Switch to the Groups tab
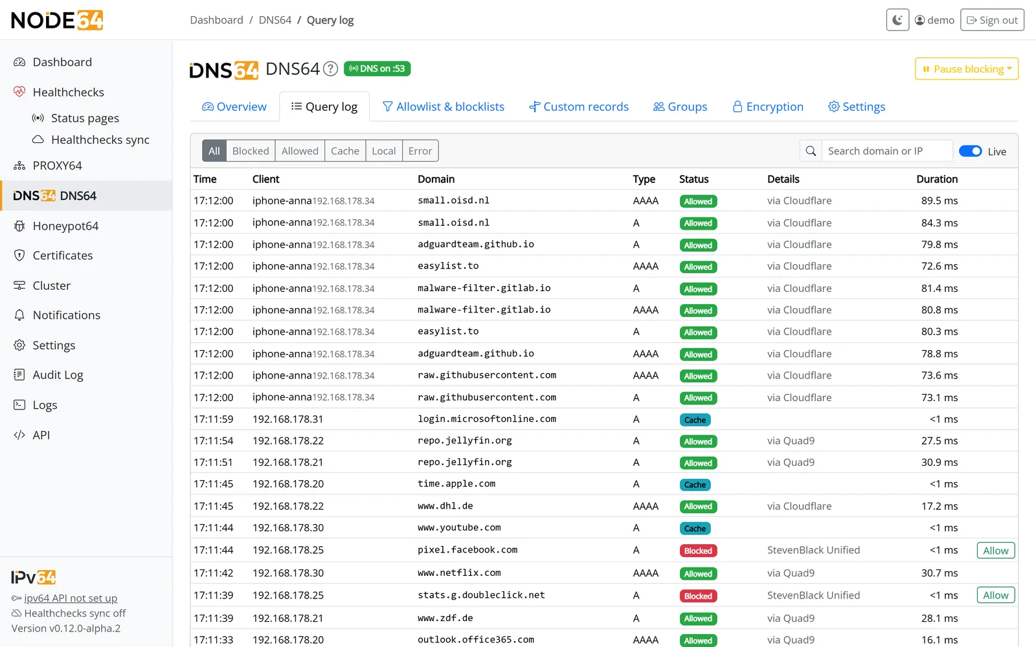 tap(681, 107)
